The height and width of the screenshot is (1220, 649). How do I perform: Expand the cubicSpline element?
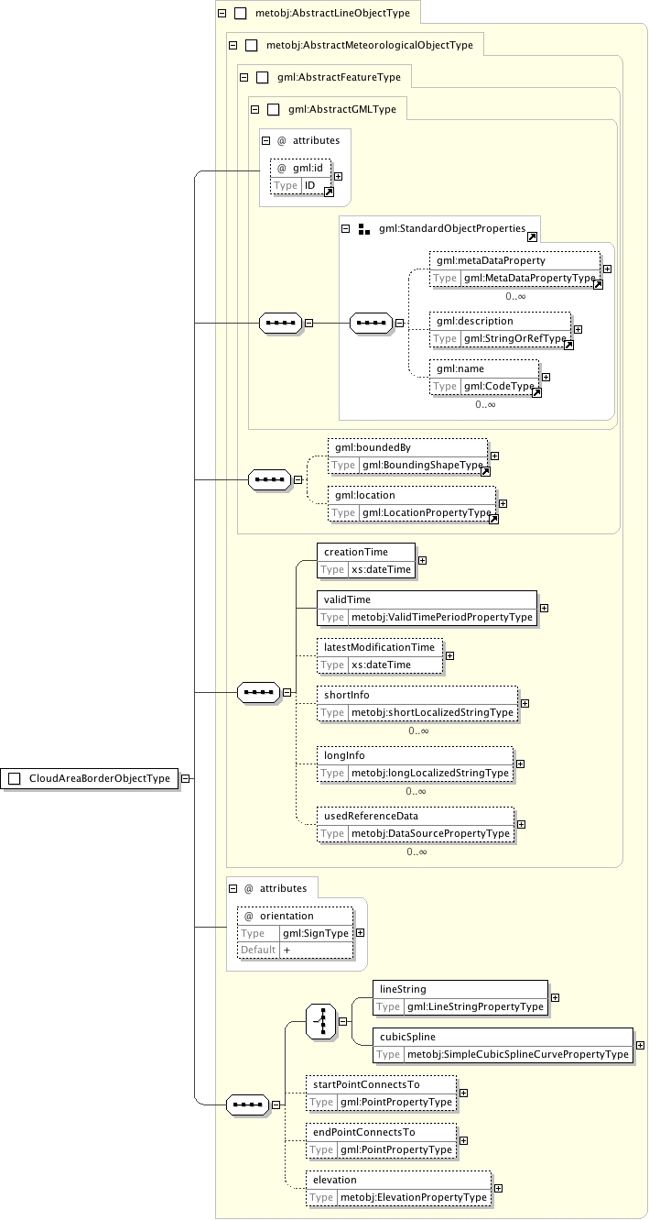640,1045
